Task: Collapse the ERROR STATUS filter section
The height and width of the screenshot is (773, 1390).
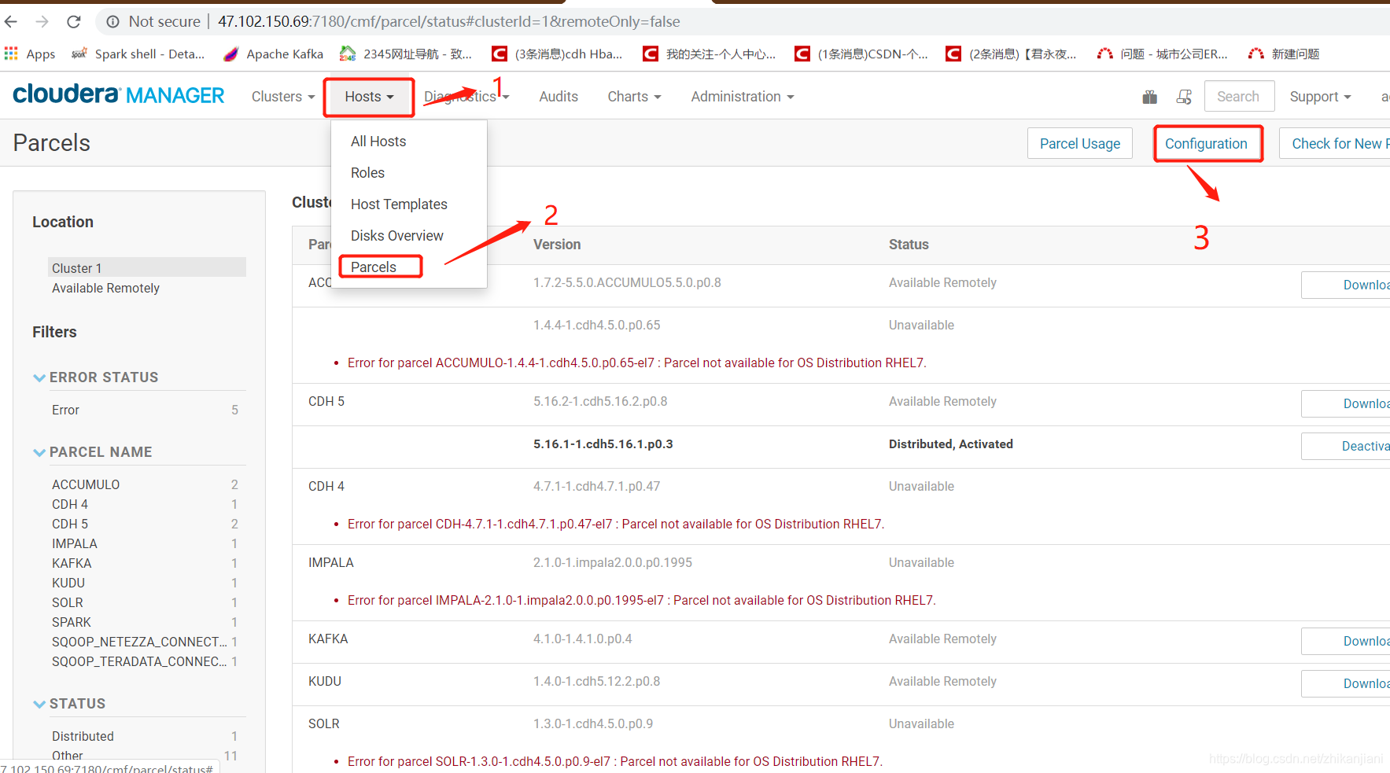Action: point(39,377)
